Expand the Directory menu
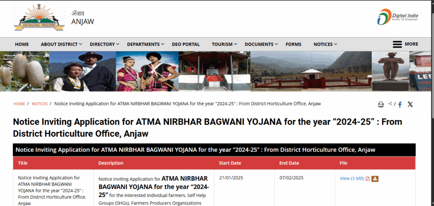 click(104, 44)
